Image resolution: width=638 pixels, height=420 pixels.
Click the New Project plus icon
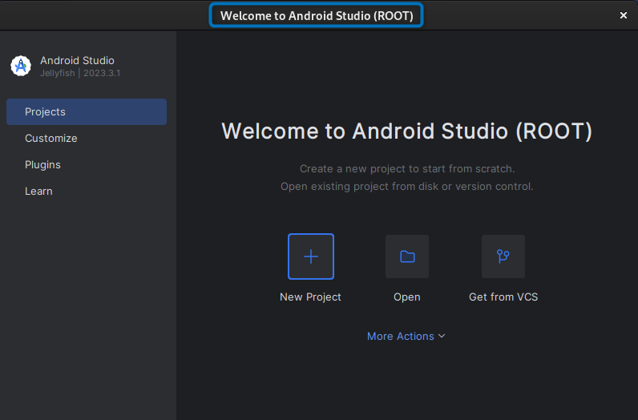311,256
